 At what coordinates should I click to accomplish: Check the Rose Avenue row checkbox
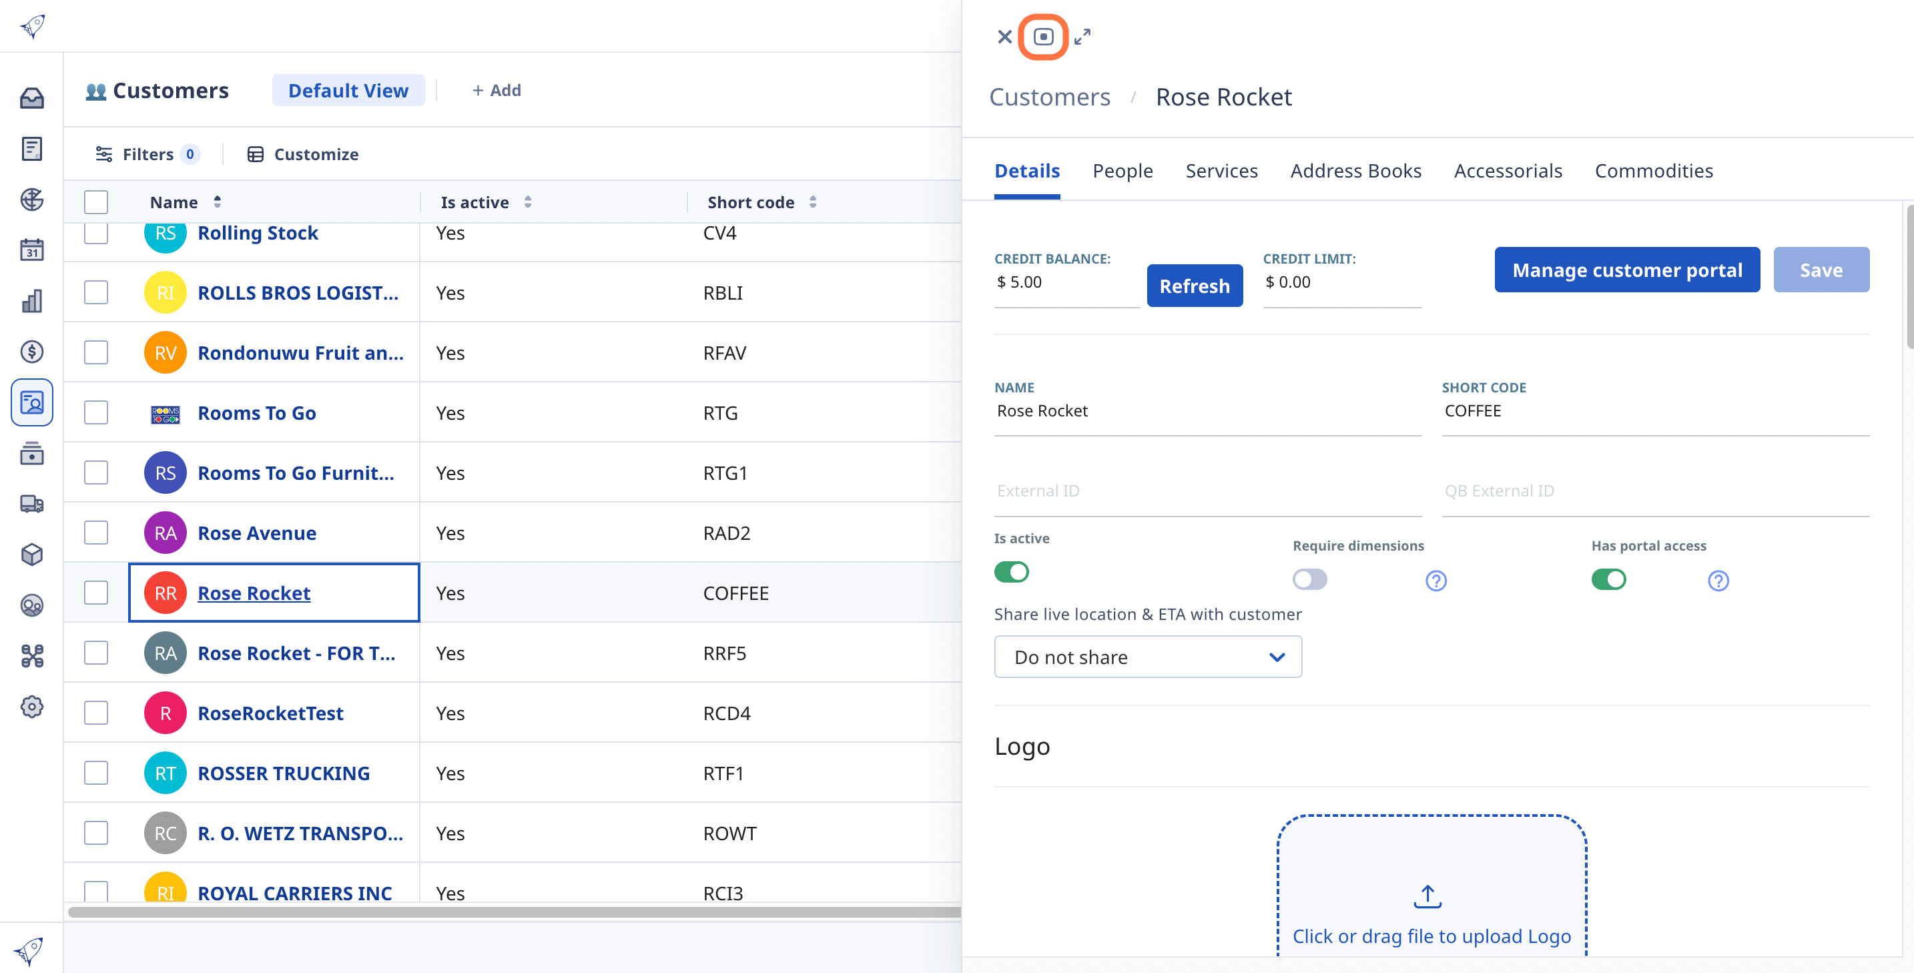pos(96,533)
